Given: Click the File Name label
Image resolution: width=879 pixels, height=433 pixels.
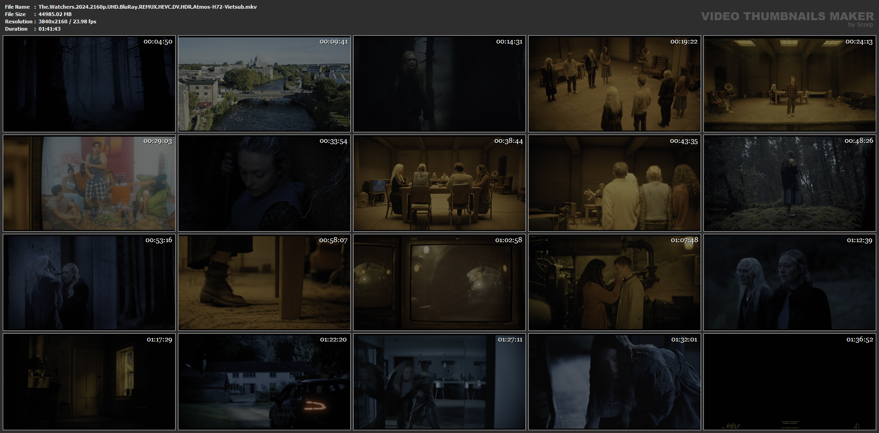Looking at the screenshot, I should point(17,7).
